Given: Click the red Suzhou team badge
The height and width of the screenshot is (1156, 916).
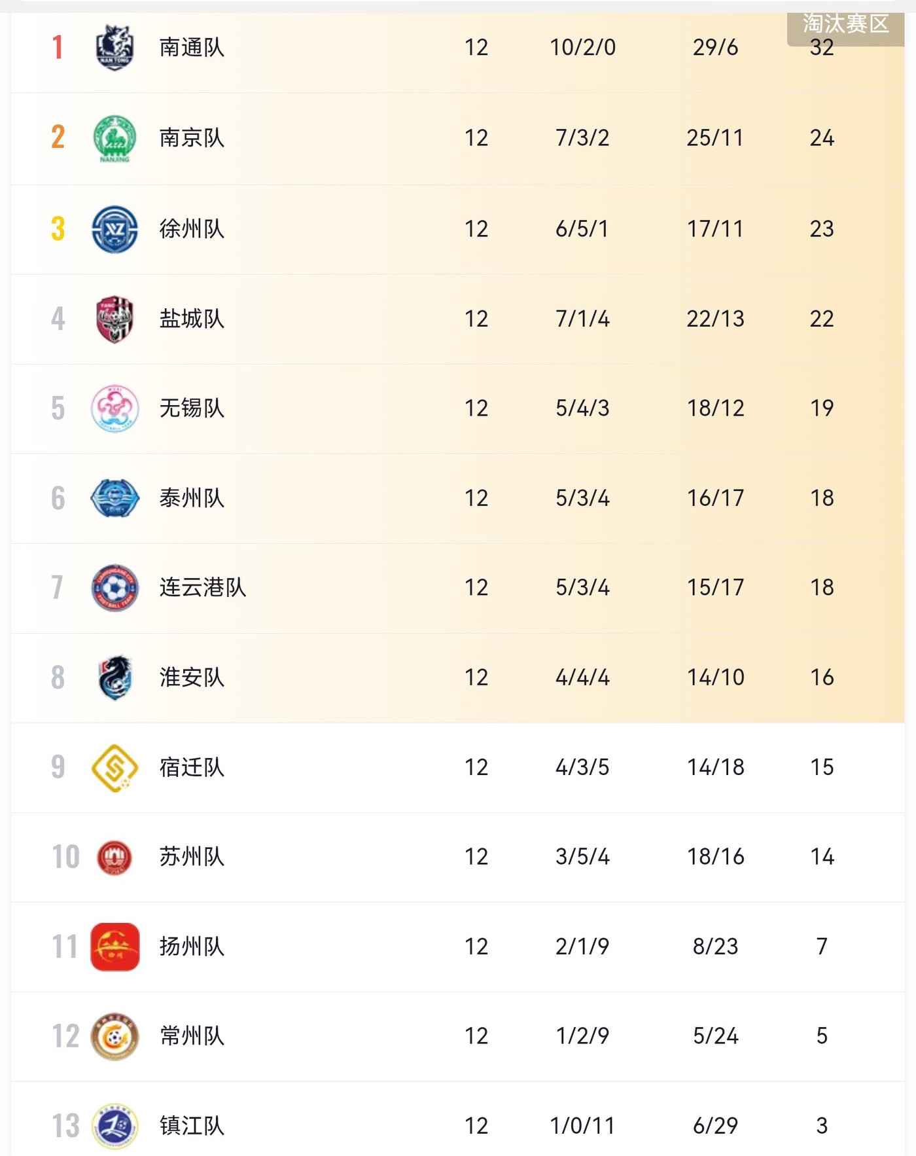Looking at the screenshot, I should point(114,857).
